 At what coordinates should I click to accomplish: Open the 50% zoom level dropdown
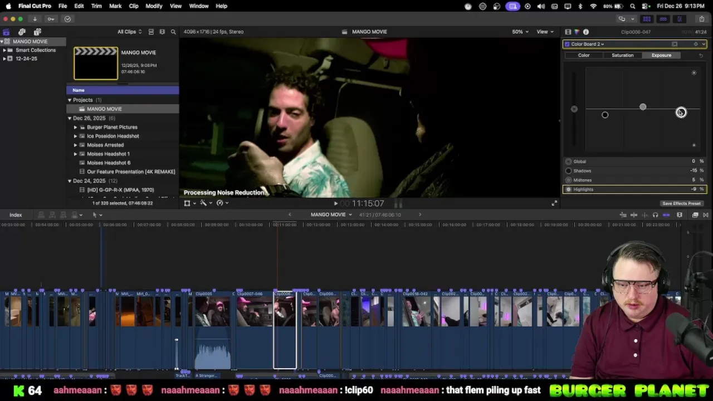coord(520,32)
